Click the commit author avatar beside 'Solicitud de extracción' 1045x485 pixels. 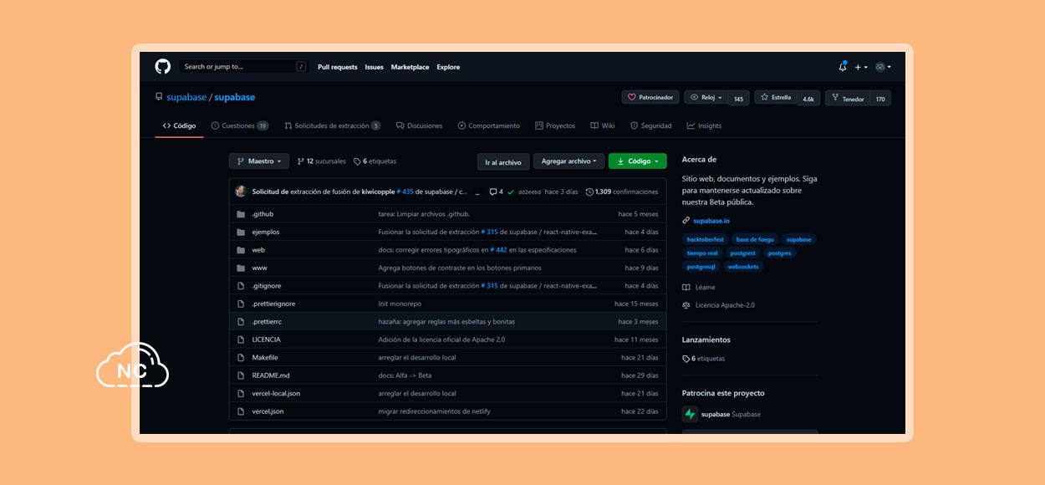click(x=241, y=191)
